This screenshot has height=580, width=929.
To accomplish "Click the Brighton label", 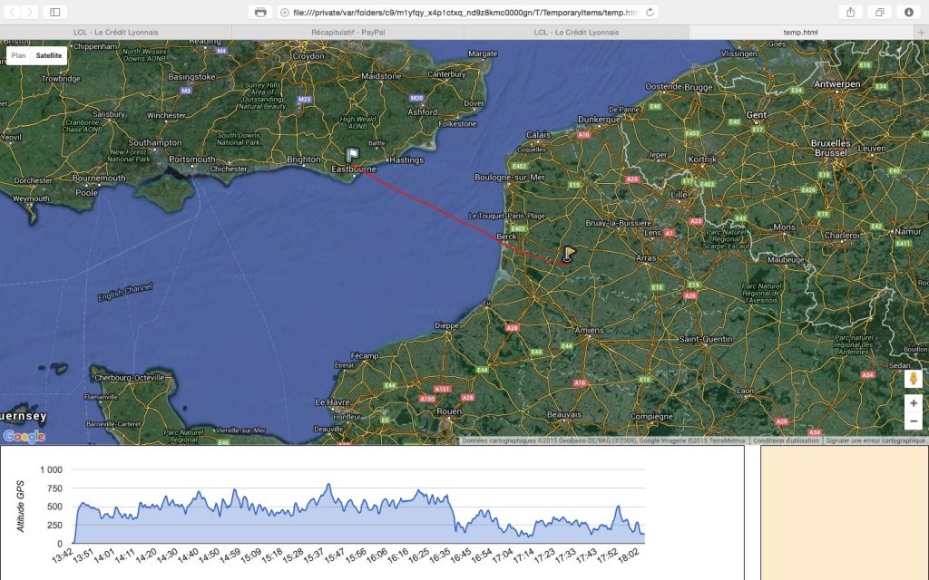I will pos(303,159).
